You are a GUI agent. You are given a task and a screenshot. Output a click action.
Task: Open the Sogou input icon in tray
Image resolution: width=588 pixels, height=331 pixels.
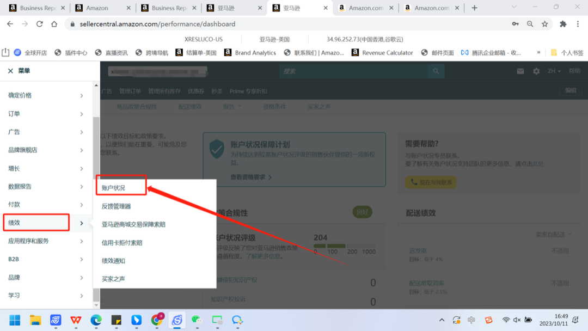click(488, 320)
